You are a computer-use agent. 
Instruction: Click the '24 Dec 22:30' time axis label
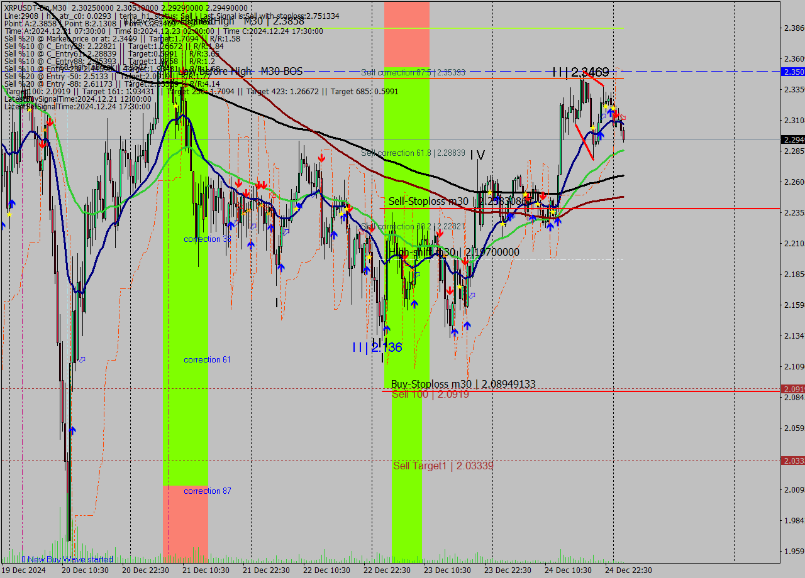point(629,570)
